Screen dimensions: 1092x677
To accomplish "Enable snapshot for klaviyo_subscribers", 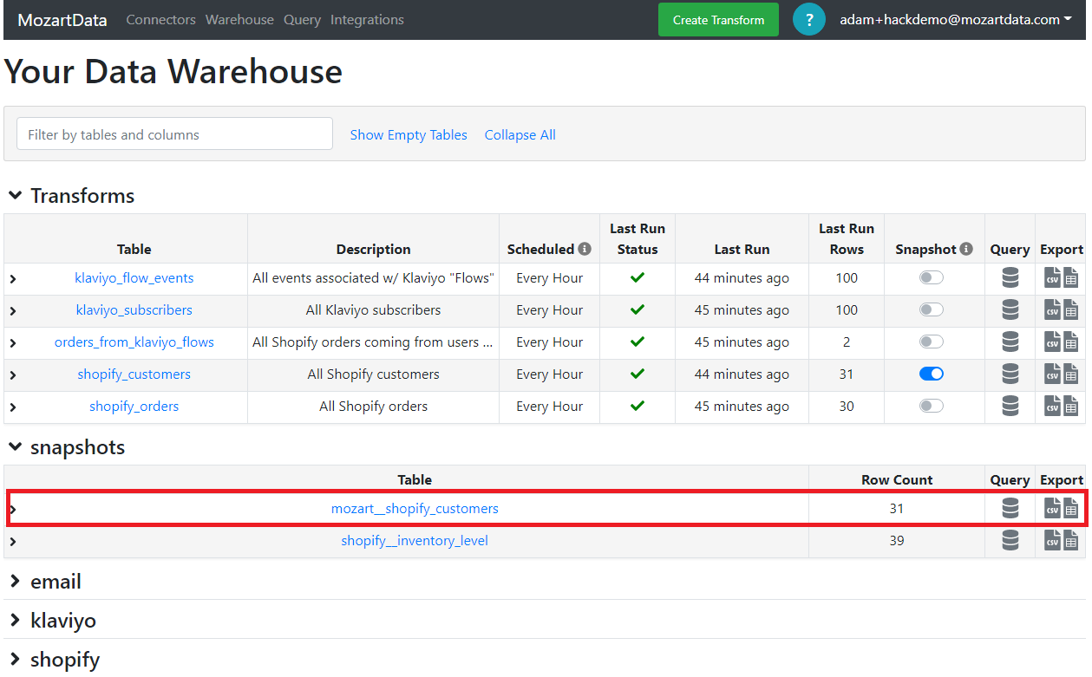I will point(932,310).
